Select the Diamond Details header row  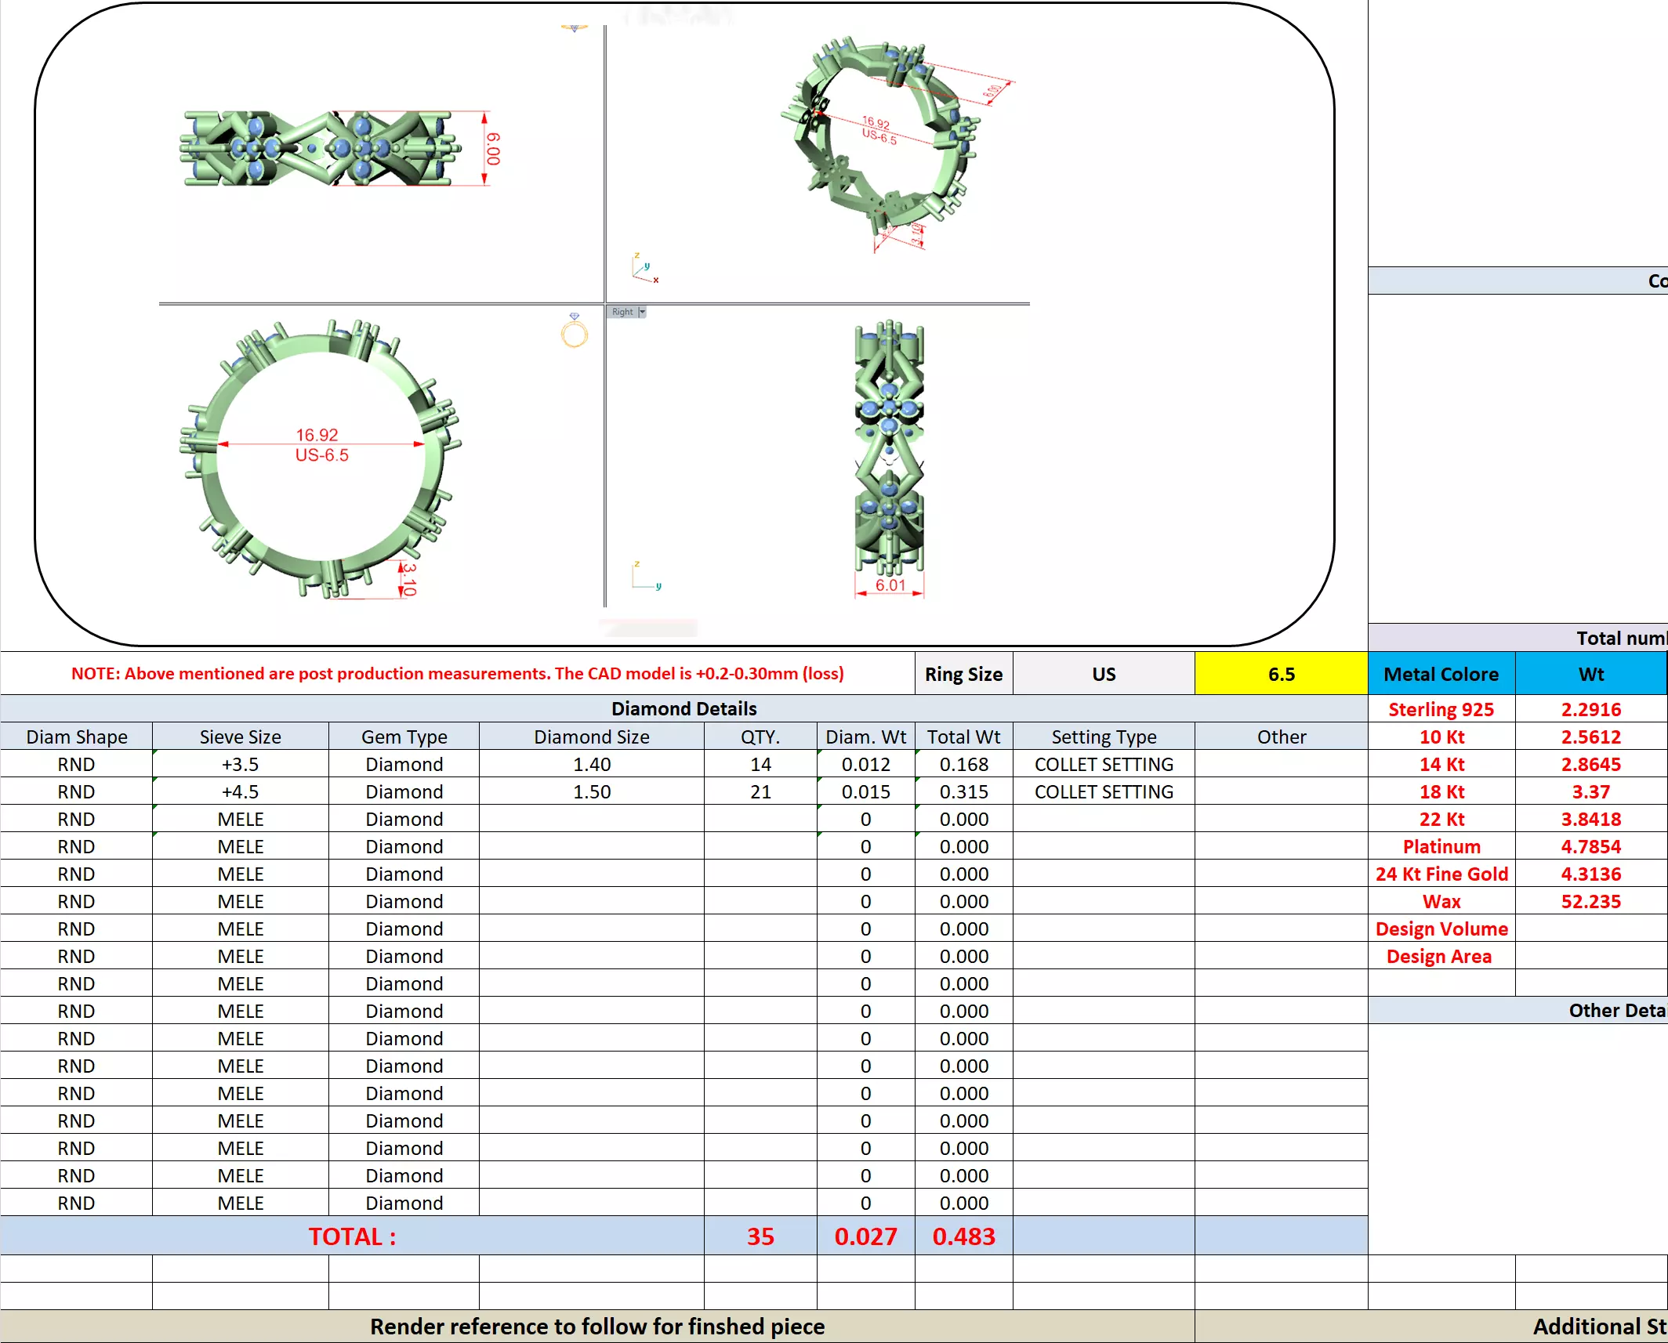coord(684,708)
